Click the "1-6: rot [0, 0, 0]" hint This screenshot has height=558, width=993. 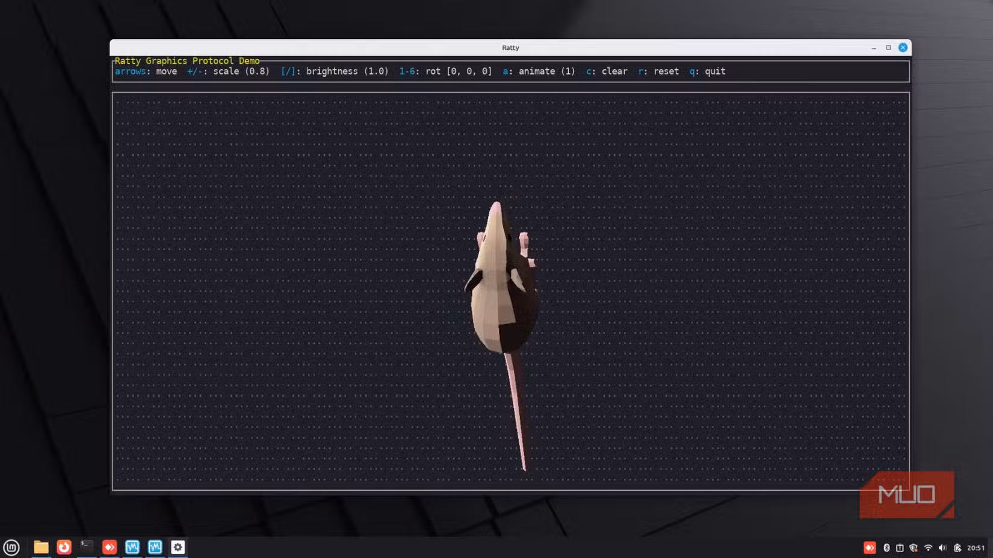pyautogui.click(x=445, y=71)
